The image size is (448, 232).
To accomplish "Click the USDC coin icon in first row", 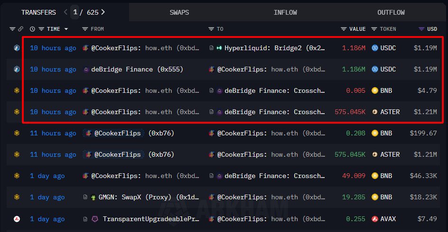I will point(375,48).
